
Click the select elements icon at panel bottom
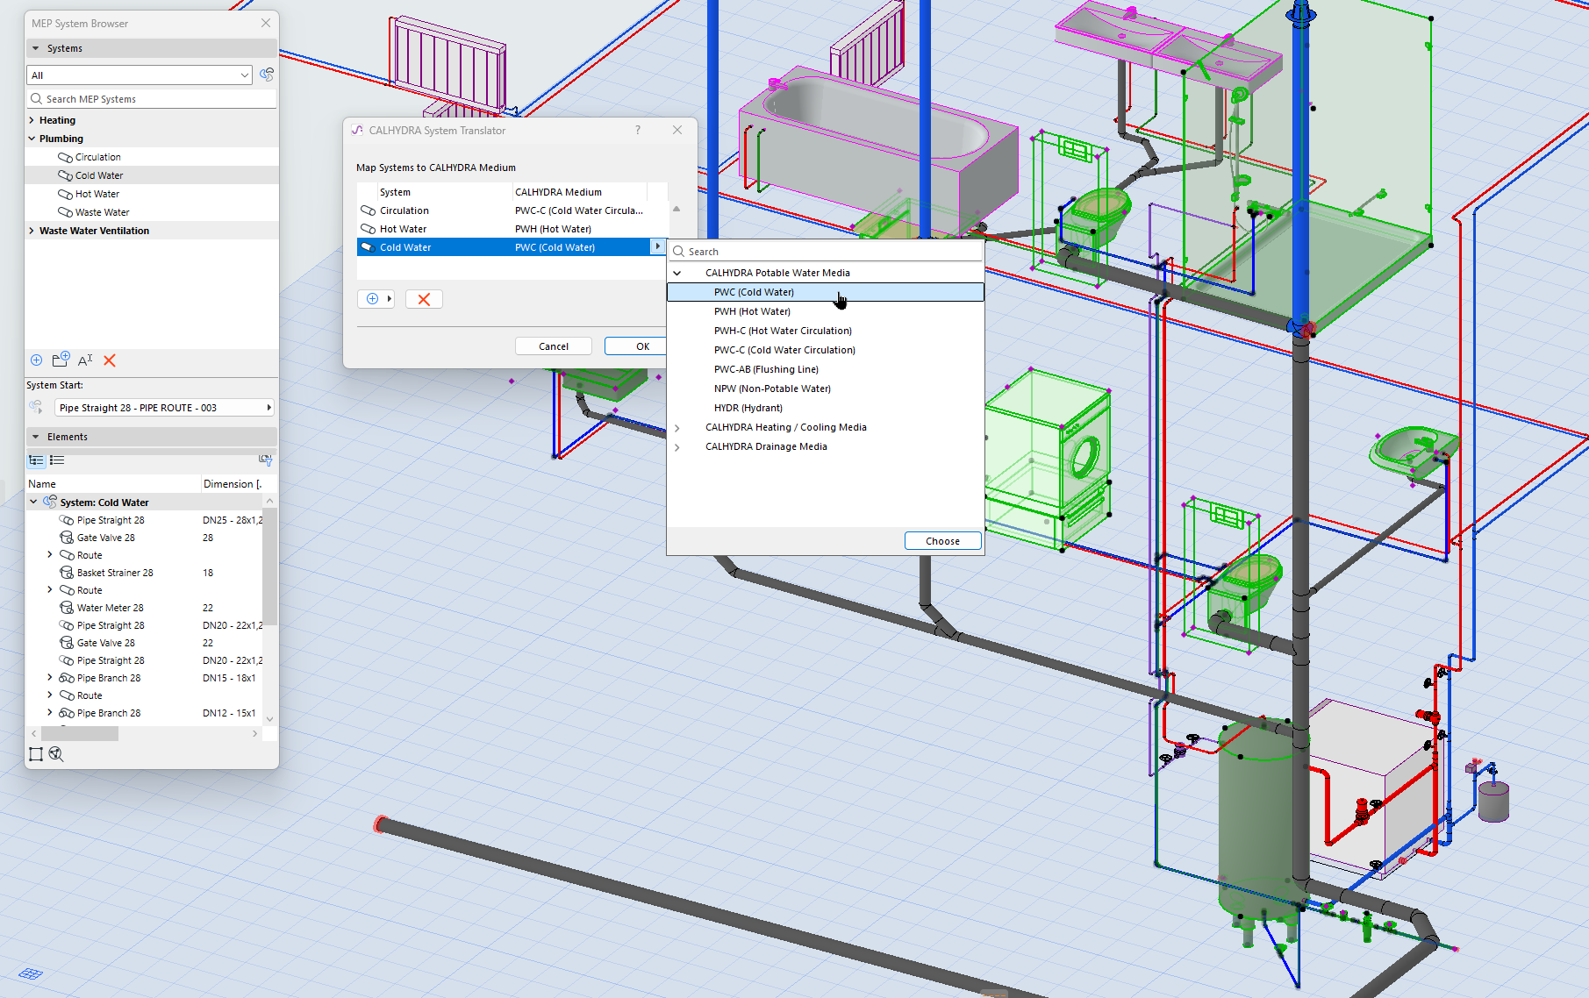coord(36,754)
